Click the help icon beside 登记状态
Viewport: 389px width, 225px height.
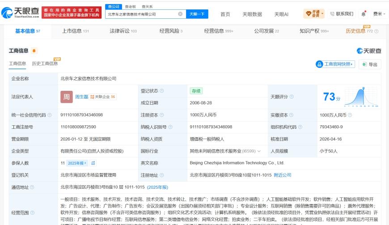coord(162,91)
